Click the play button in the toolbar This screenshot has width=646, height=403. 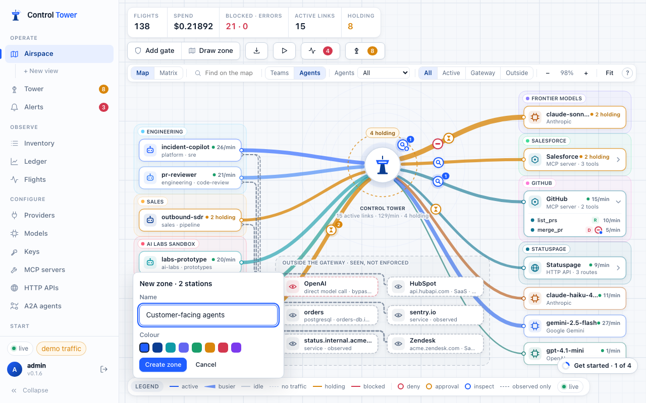point(284,51)
